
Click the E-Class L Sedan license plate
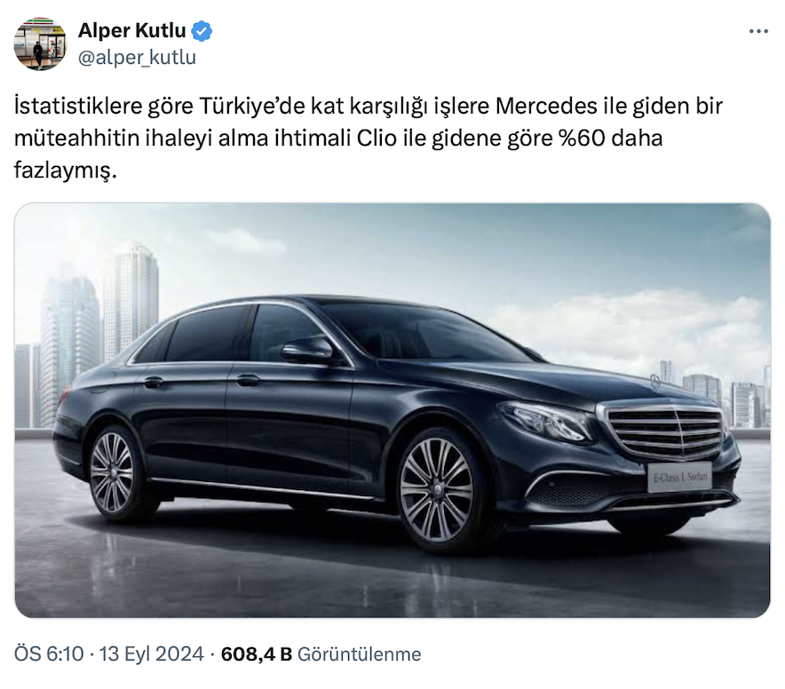point(679,477)
